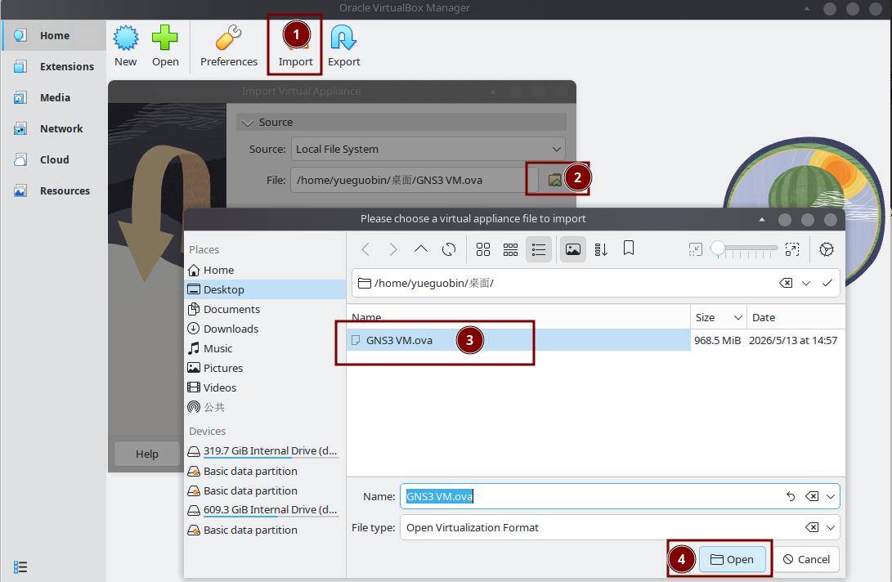Click the Open button in file dialog

click(732, 559)
